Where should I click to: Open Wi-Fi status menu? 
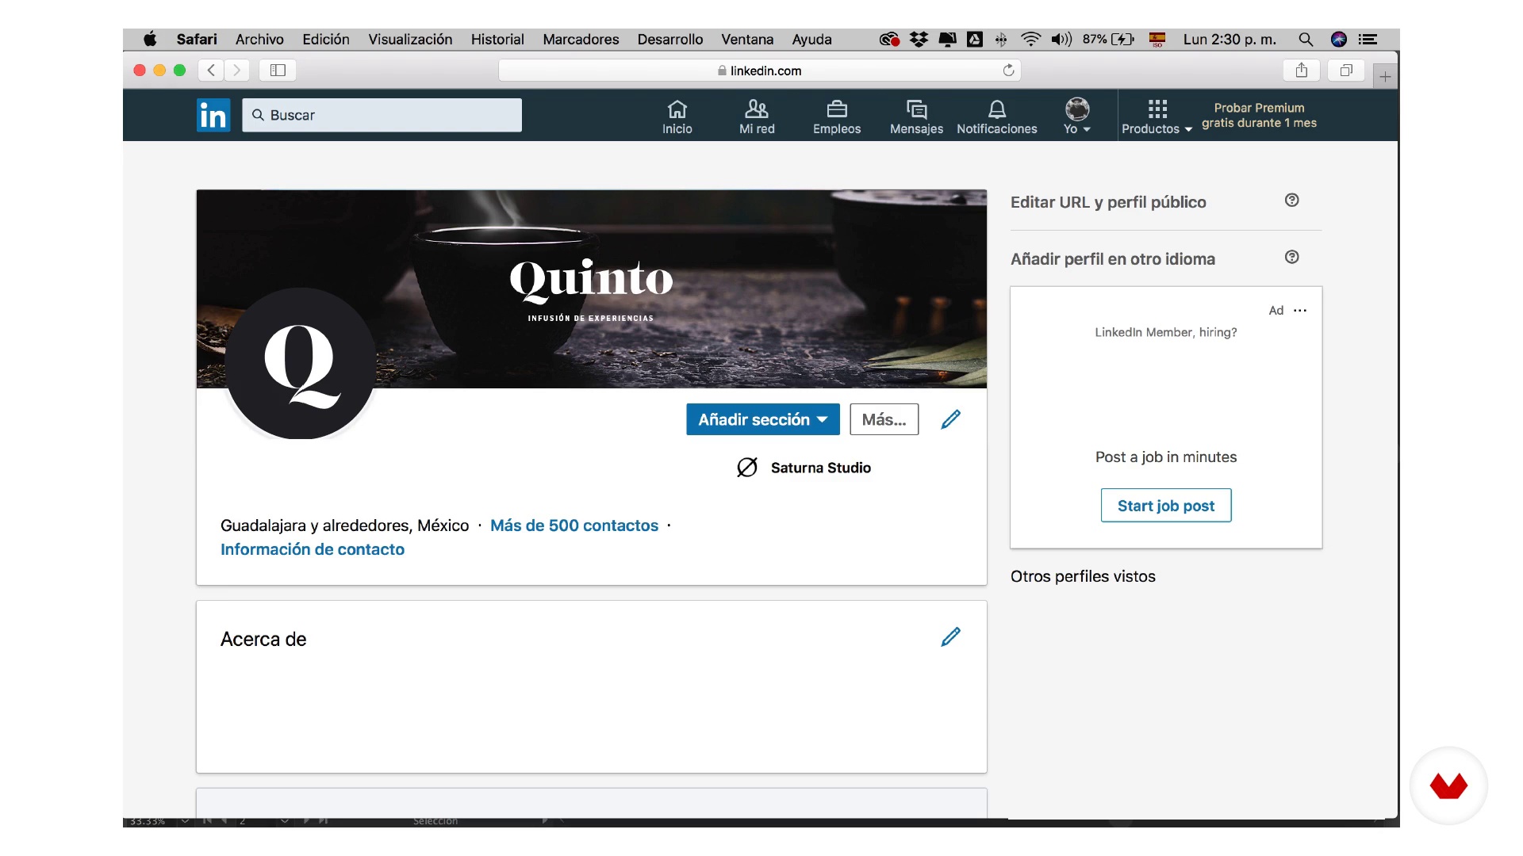pyautogui.click(x=1030, y=40)
